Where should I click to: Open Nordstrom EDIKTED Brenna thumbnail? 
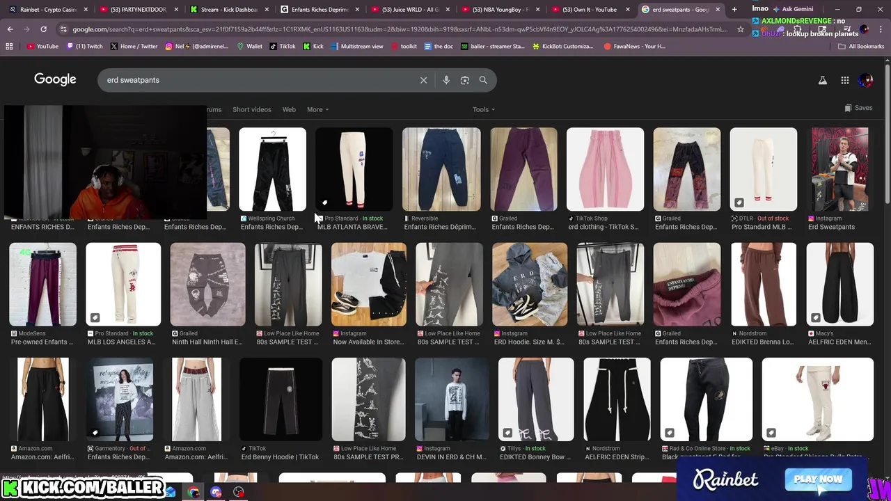tap(764, 285)
